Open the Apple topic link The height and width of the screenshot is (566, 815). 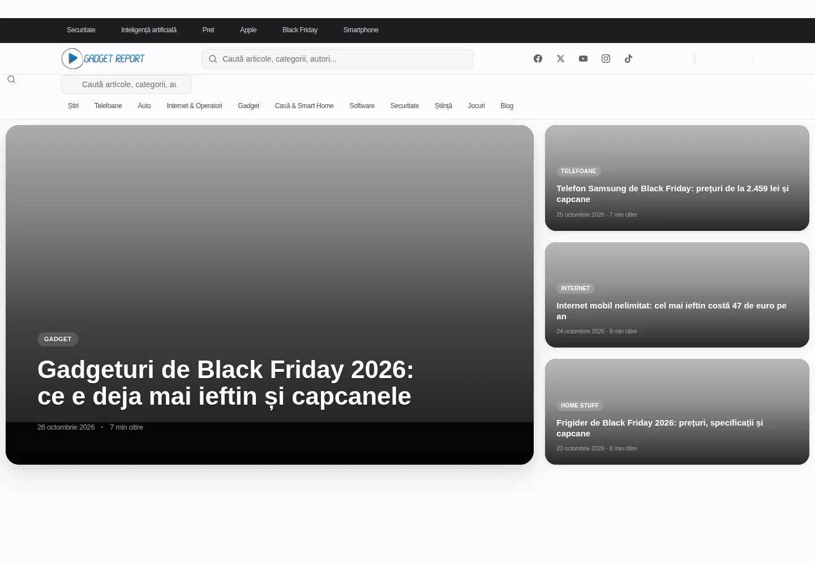click(x=248, y=30)
